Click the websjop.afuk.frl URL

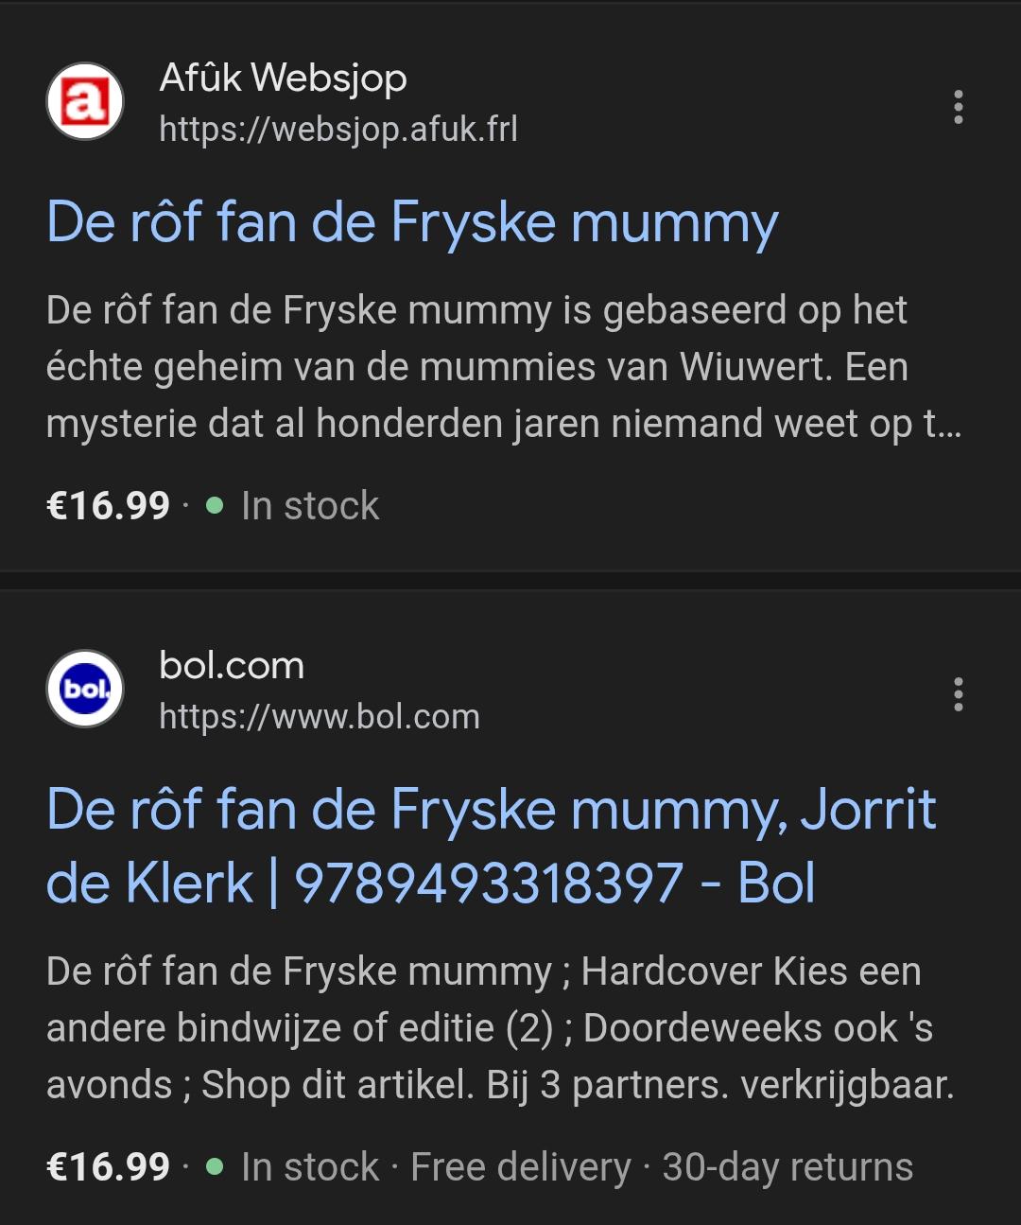point(338,130)
